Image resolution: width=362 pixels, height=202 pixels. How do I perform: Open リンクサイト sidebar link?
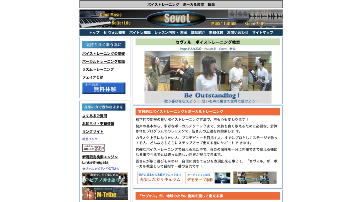pos(93,131)
